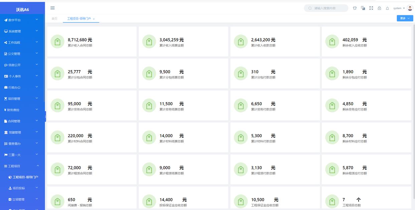This screenshot has height=210, width=415.
Task: Open the system user dropdown
Action: click(399, 8)
